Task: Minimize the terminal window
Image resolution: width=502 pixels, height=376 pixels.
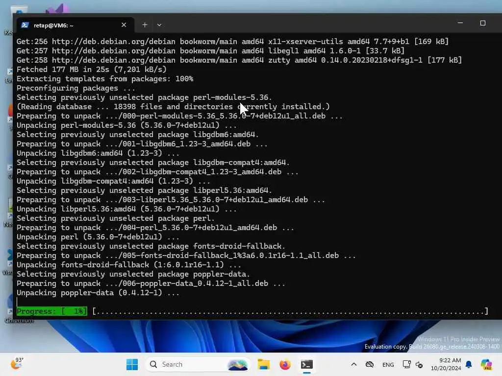Action: point(460,23)
